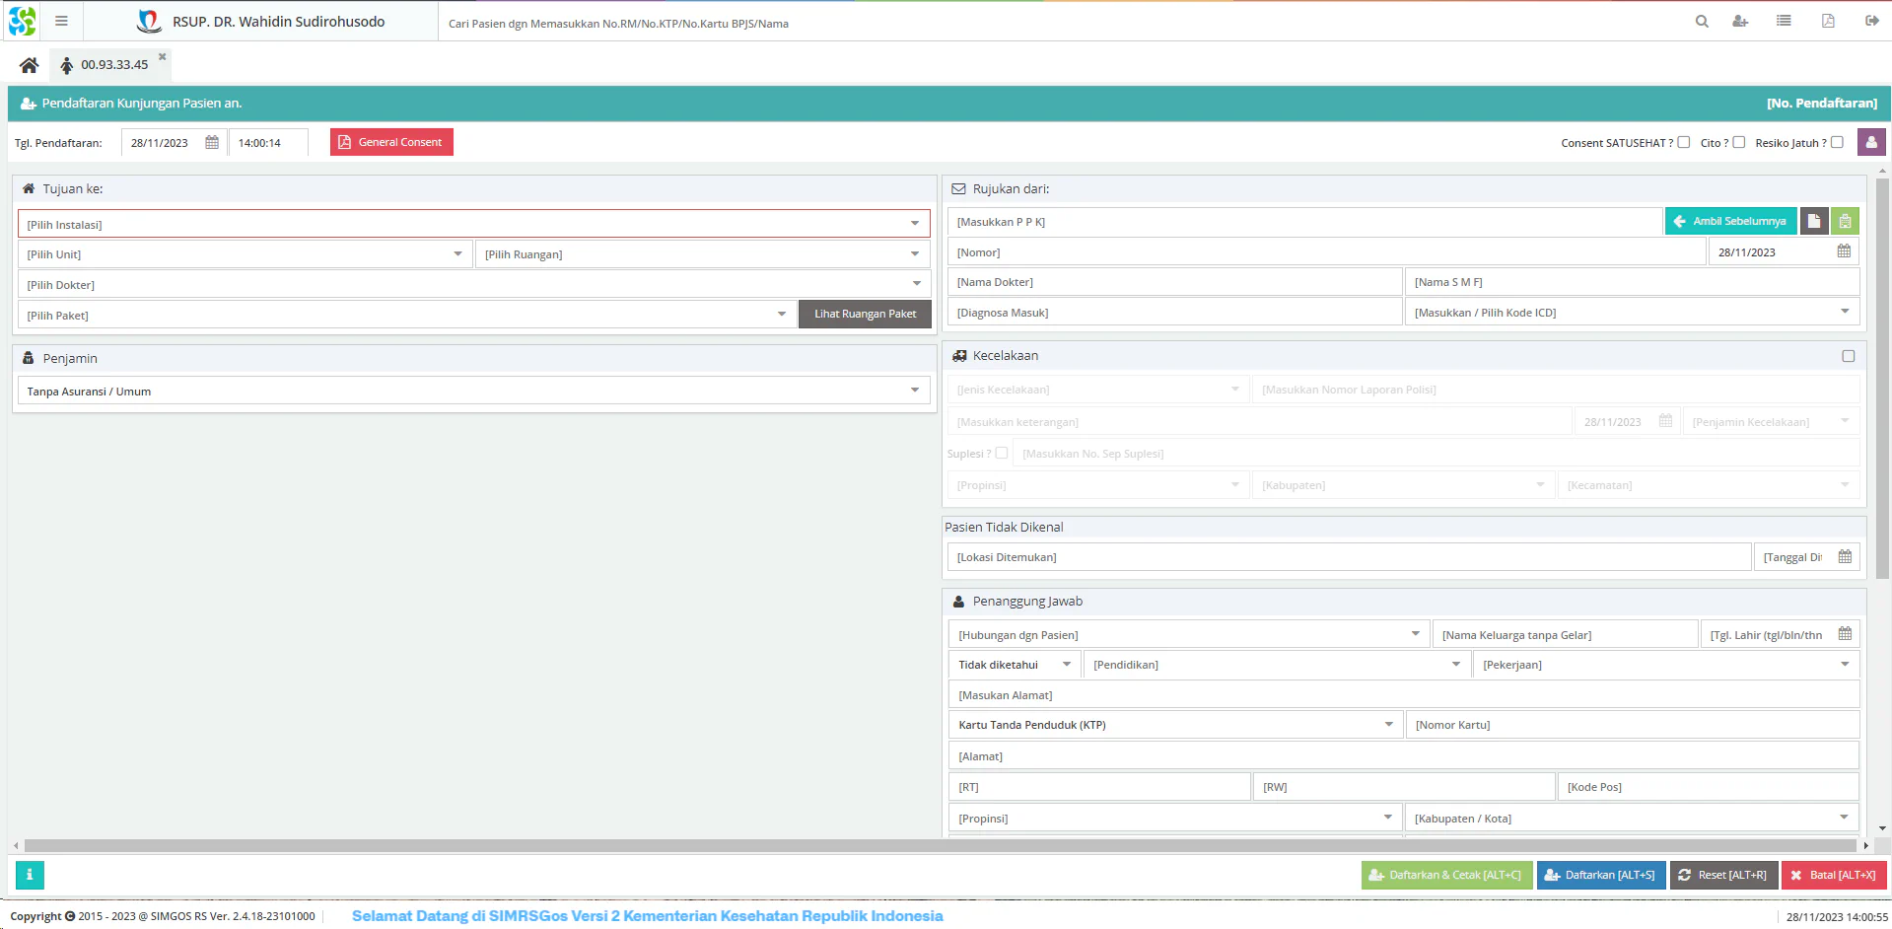Focus the patient search field at top
This screenshot has height=929, width=1892.
[1060, 23]
